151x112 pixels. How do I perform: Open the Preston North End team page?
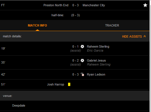click(x=56, y=5)
